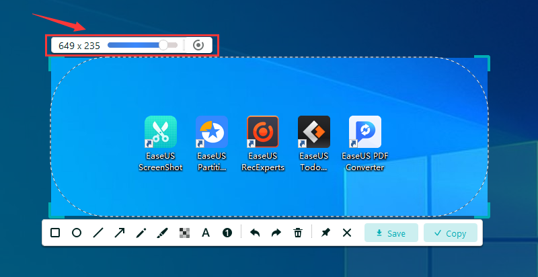Undo the last annotation
Viewport: 538px width, 277px height.
(x=255, y=233)
